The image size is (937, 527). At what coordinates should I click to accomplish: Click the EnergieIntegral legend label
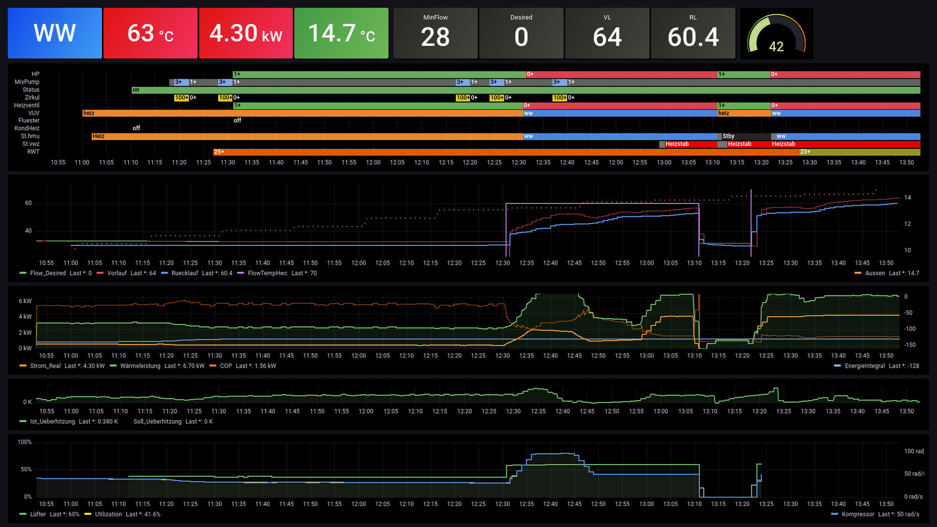[864, 366]
